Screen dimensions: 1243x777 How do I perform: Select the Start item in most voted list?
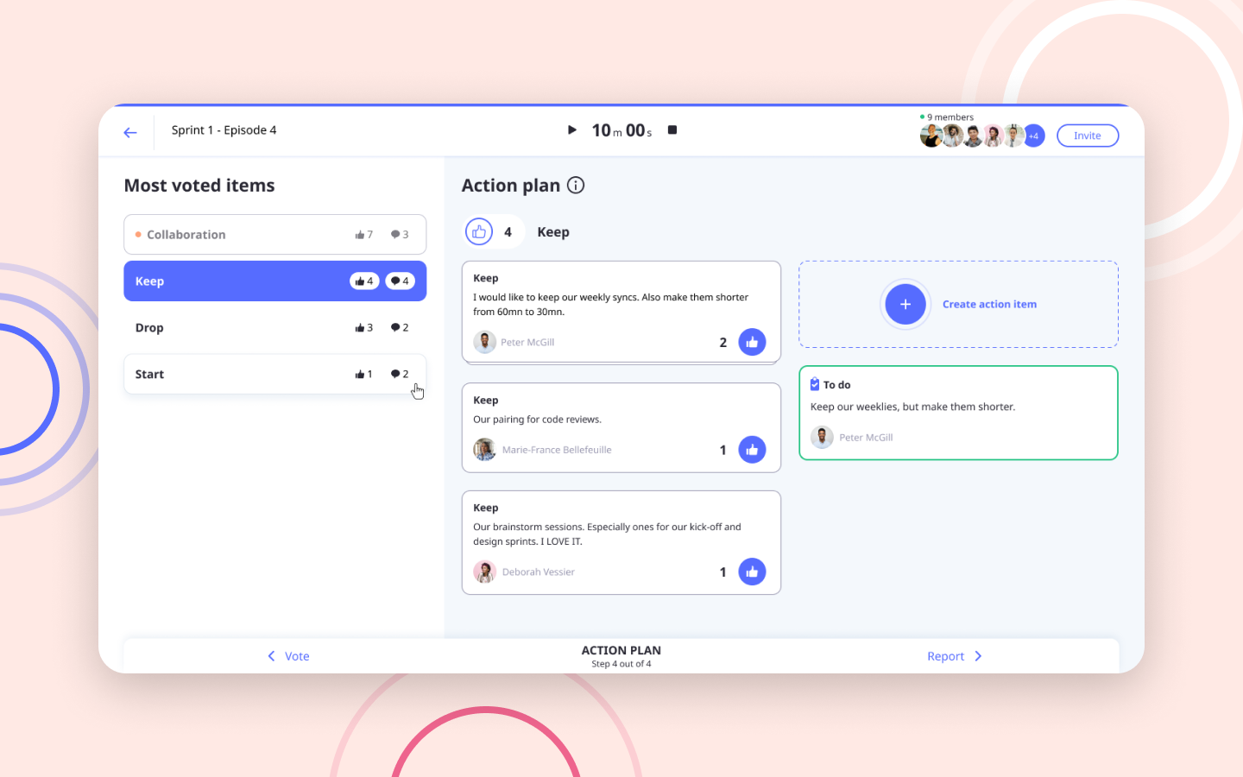click(274, 374)
